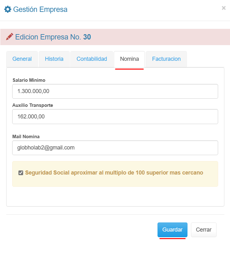Click the Edicion Empresa No. 30 heading

pos(53,37)
